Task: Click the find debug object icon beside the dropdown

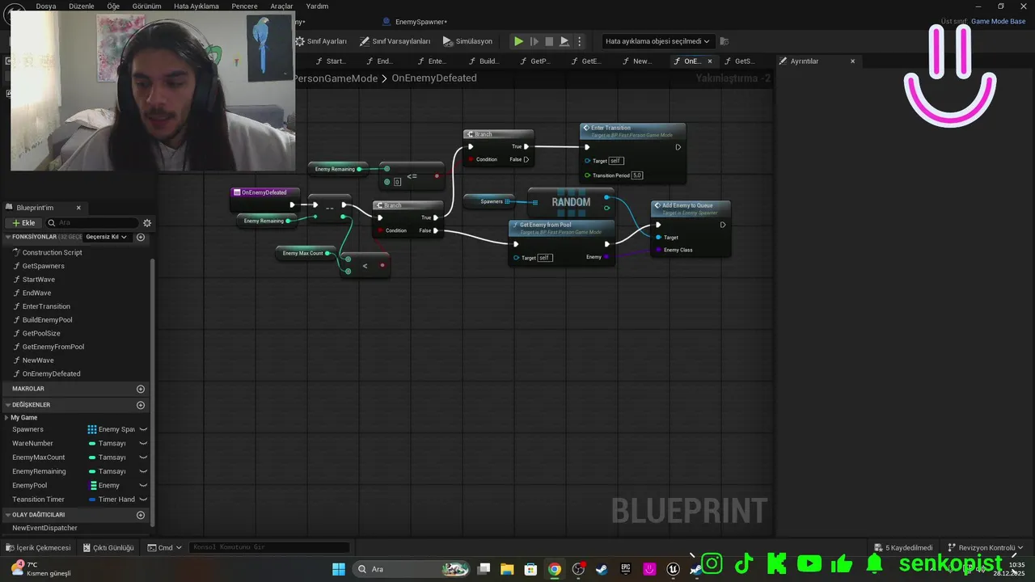Action: (x=724, y=41)
